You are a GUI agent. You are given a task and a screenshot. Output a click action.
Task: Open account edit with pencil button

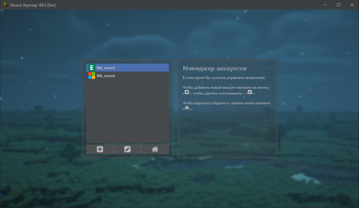127,149
